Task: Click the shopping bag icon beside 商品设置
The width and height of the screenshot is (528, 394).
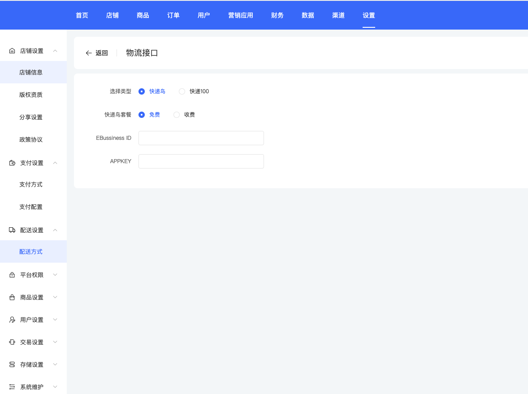Action: (x=12, y=297)
